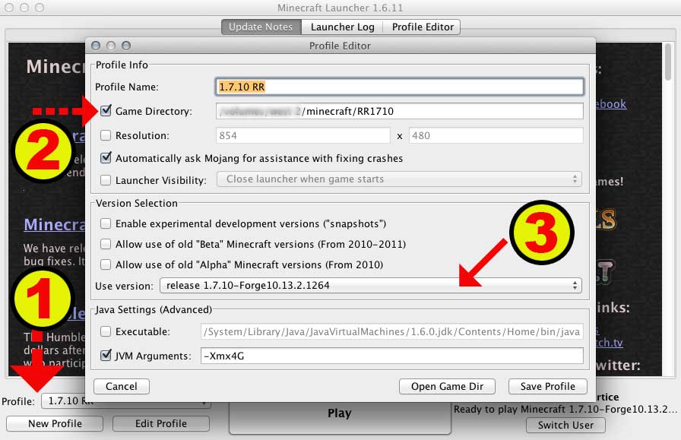Click the 'Use version:' label
This screenshot has height=440, width=681.
point(124,286)
